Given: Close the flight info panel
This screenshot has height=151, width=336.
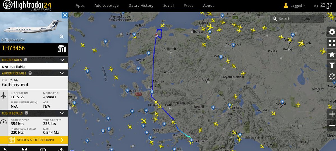Looking at the screenshot, I should click(x=65, y=15).
